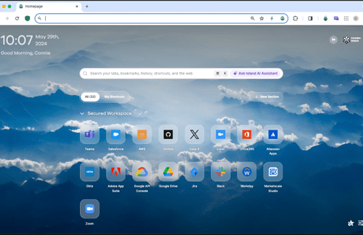
Task: Launch the Okta shortcut
Action: click(x=89, y=172)
